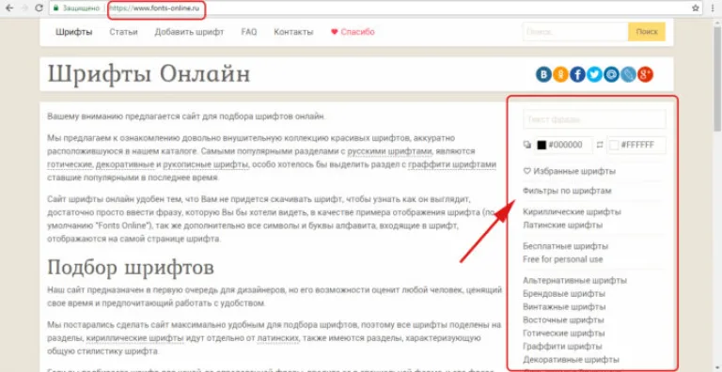Open Бесплатные шрифты category
This screenshot has width=722, height=372.
coord(565,246)
